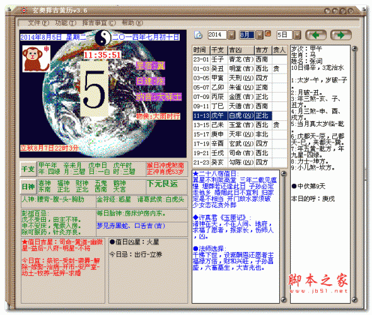This screenshot has height=315, width=372.
Task: Click the far-right info panel scrollbar
Action: [354, 175]
